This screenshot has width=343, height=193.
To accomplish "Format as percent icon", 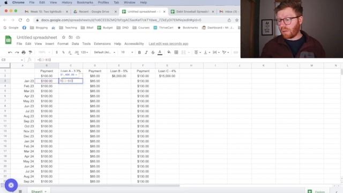I will coord(63,53).
